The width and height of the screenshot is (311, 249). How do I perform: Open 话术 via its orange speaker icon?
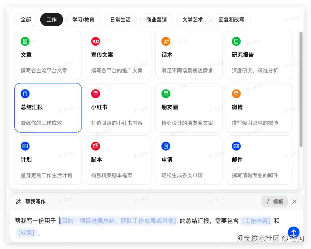[x=166, y=41]
